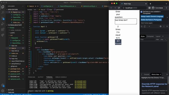The height and width of the screenshot is (95, 169).
Task: Switch to Computed tab in DevTools
Action: click(150, 36)
